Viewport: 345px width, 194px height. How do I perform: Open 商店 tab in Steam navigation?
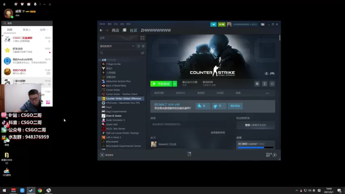click(115, 30)
